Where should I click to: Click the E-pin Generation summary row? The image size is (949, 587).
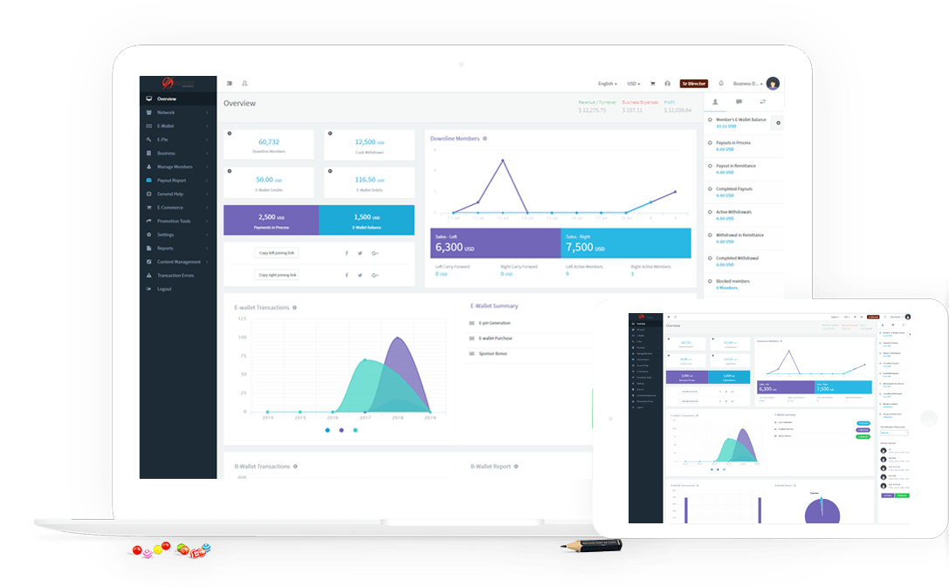coord(530,323)
